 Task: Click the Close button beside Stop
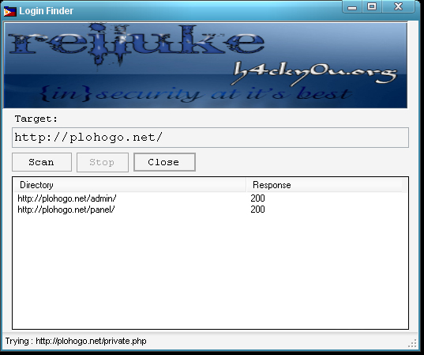click(x=164, y=162)
